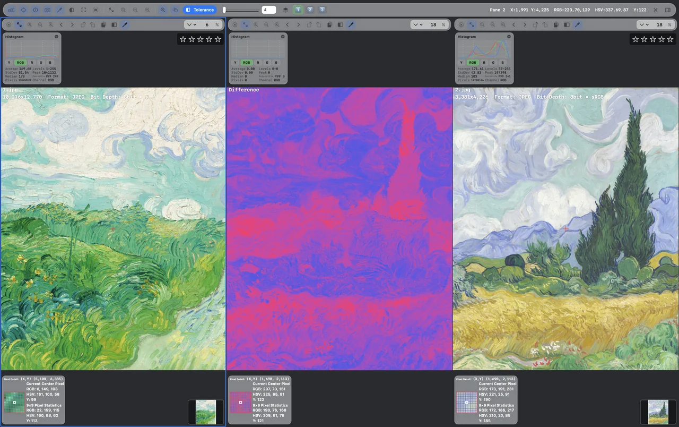Screen dimensions: 679x427
Task: Toggle the fit arrows icon in the 1.jpg pane toolbar
Action: [x=19, y=25]
